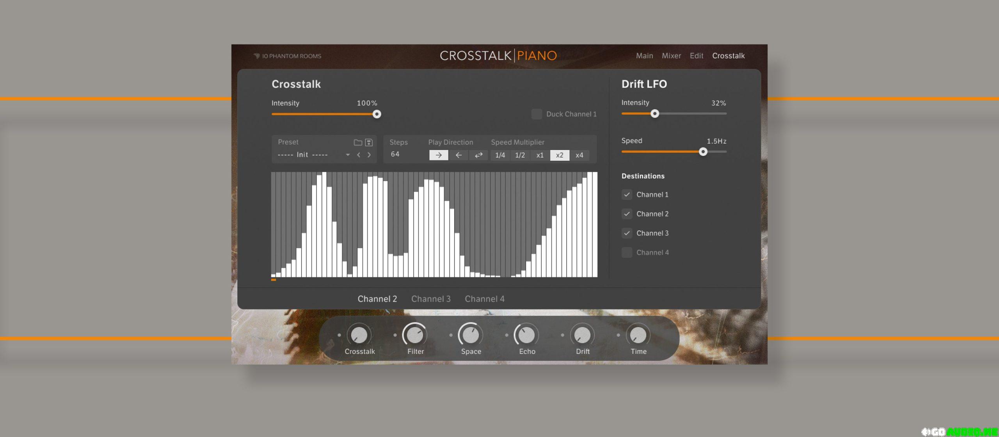This screenshot has width=999, height=437.
Task: Click the Crosstalk Intensity slider handle
Action: pos(377,114)
